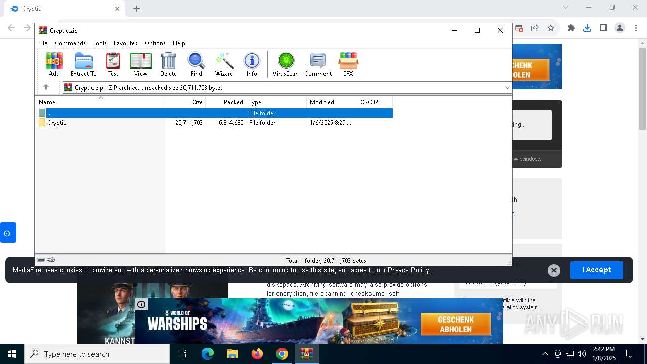Sort by the Type column header

pos(276,102)
